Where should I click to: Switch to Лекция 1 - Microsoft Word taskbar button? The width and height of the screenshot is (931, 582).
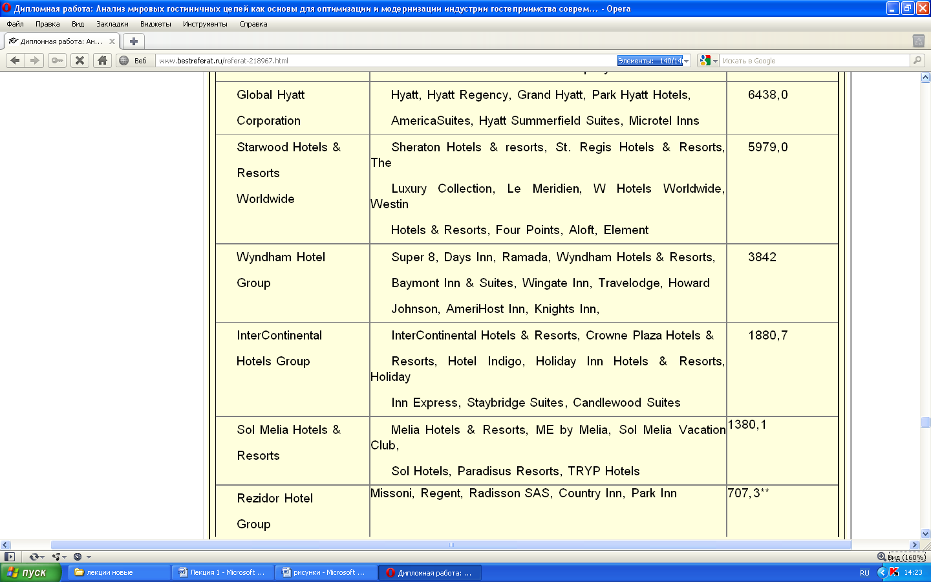[x=222, y=572]
